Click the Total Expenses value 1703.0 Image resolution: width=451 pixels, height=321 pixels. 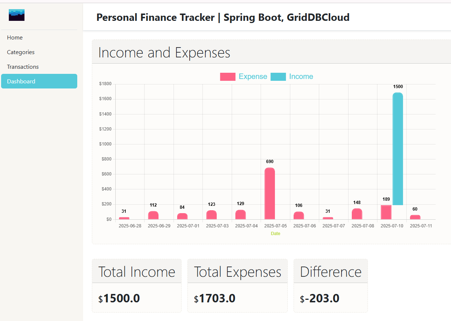pyautogui.click(x=217, y=298)
